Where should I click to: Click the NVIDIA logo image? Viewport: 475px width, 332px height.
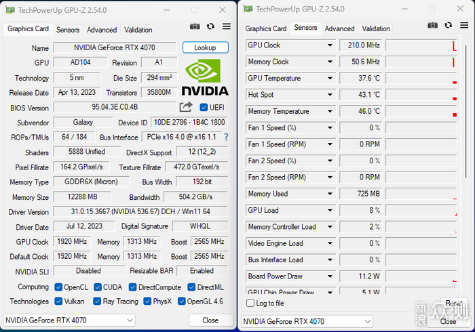coord(205,77)
